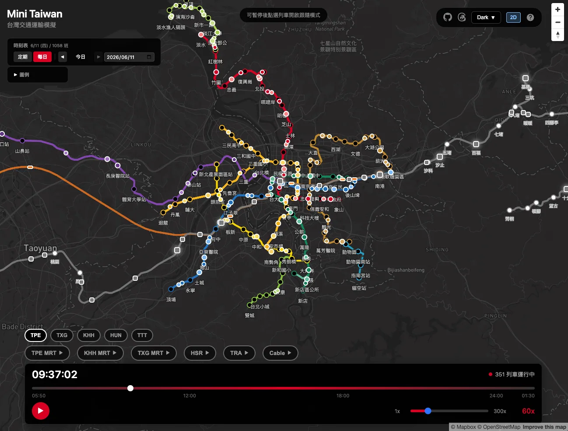Open the Threads social icon
568x431 pixels.
click(x=462, y=17)
